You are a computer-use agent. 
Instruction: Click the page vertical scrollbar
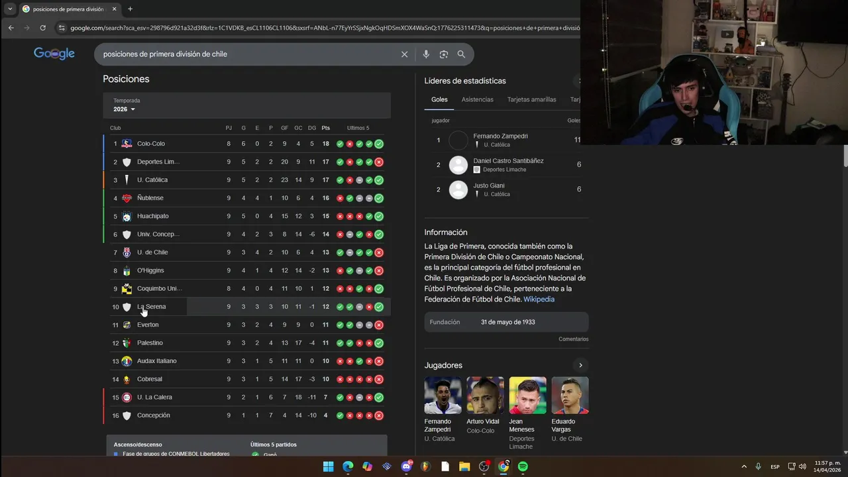(x=845, y=156)
